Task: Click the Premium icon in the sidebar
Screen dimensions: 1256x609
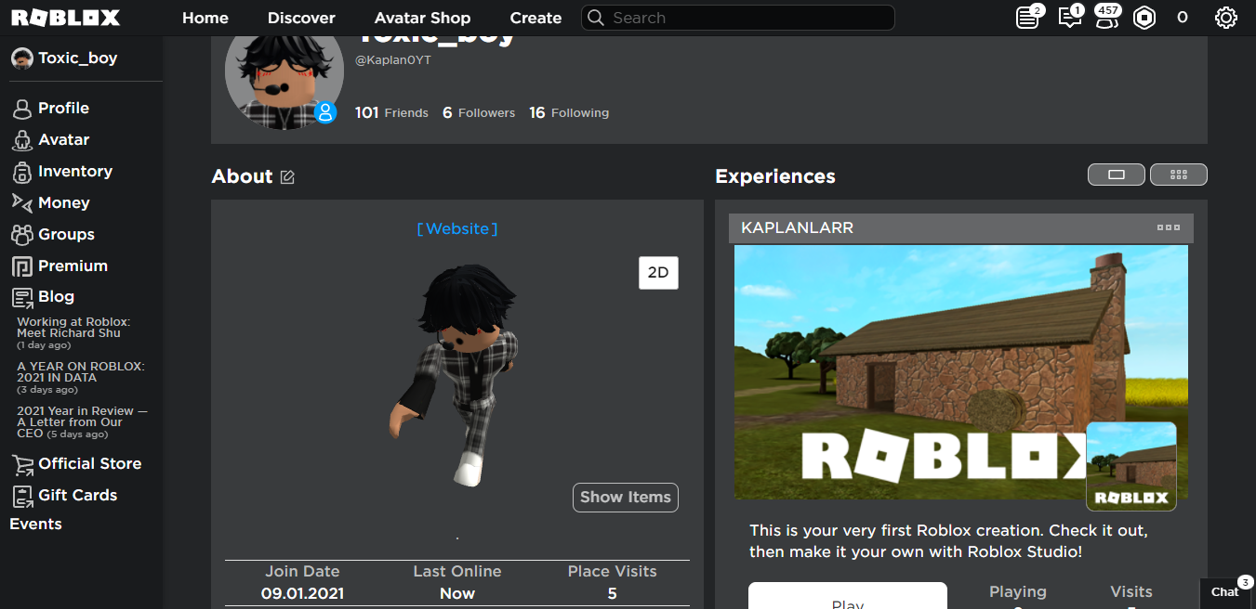Action: [22, 266]
